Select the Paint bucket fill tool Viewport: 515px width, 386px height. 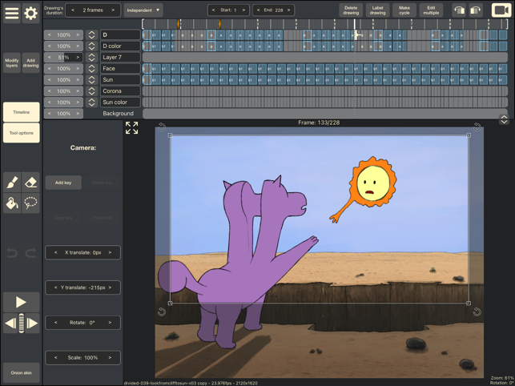12,203
